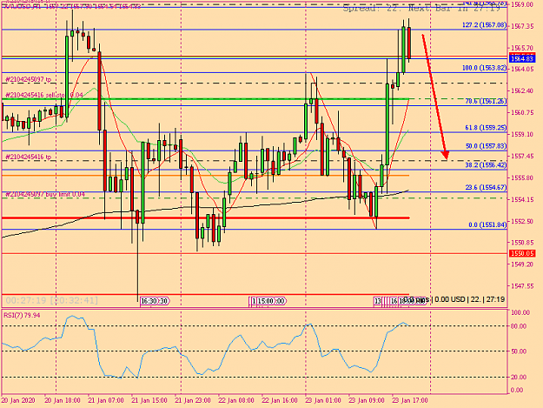Click the 1564.05 price axis label
The image size is (543, 408).
coord(522,70)
